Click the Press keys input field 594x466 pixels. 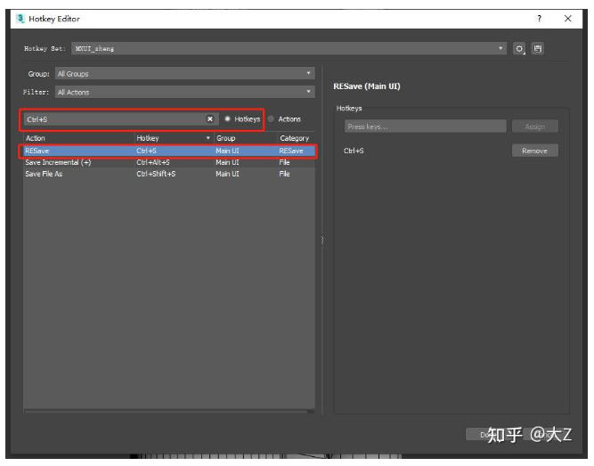coord(424,127)
